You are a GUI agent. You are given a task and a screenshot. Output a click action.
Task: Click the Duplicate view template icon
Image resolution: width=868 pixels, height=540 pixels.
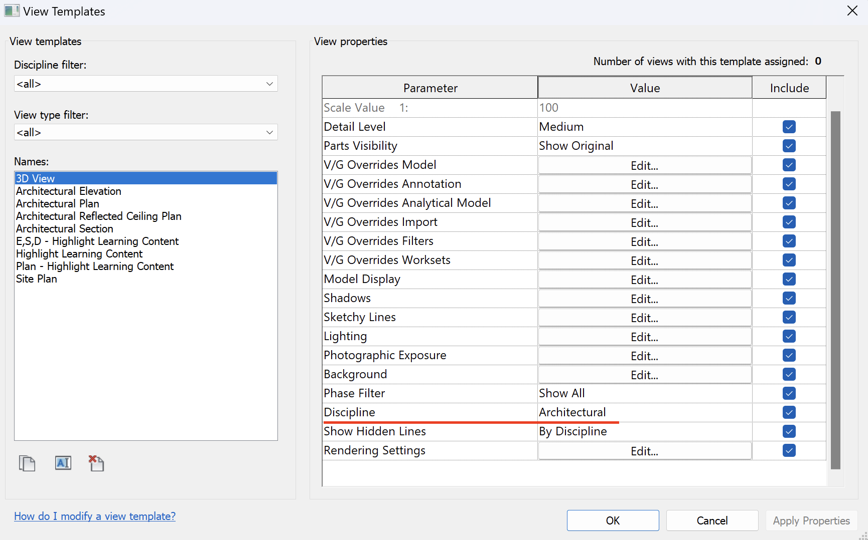[x=27, y=463]
